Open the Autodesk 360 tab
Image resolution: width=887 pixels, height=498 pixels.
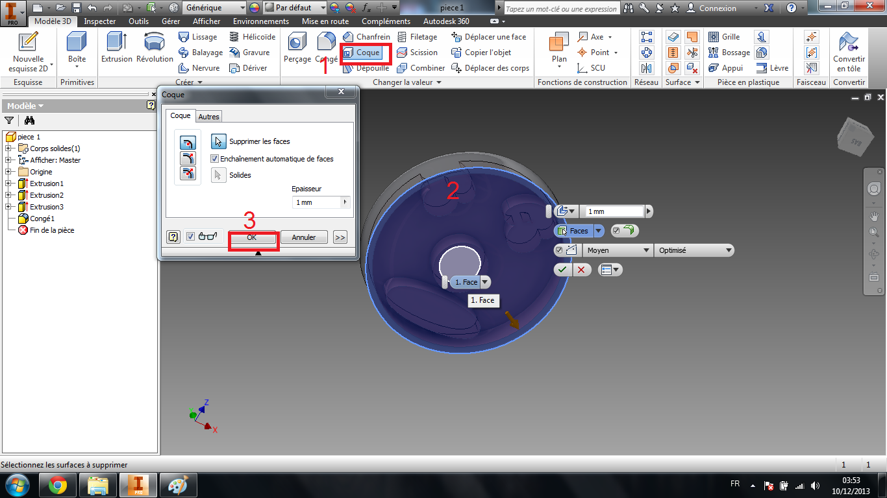(x=446, y=21)
